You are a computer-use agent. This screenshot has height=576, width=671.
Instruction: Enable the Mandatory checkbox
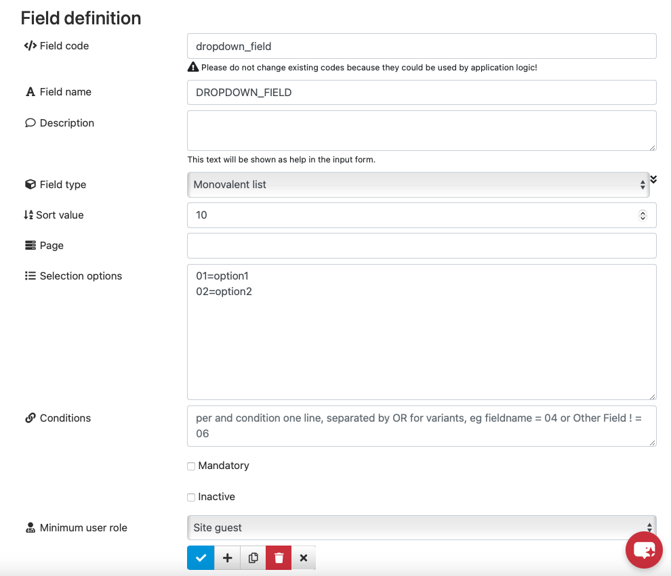point(191,466)
